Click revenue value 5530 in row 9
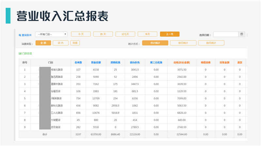This screenshot has height=146, width=261. [x=96, y=127]
